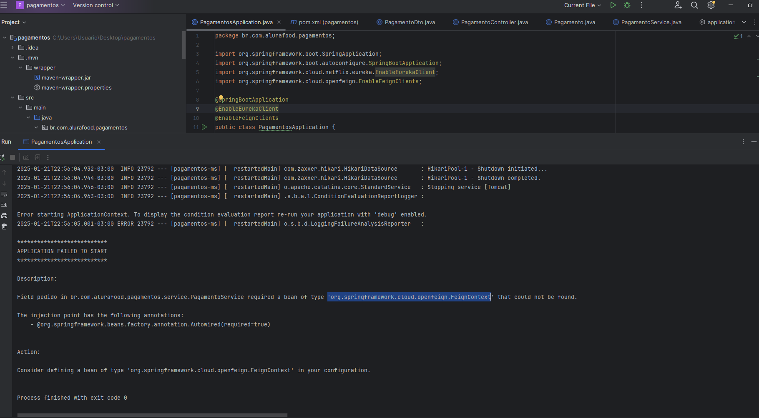Screen dimensions: 759x418
Task: Print the console output
Action: [x=4, y=216]
